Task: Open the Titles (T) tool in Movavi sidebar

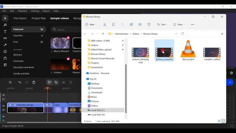Action: [x=5, y=31]
